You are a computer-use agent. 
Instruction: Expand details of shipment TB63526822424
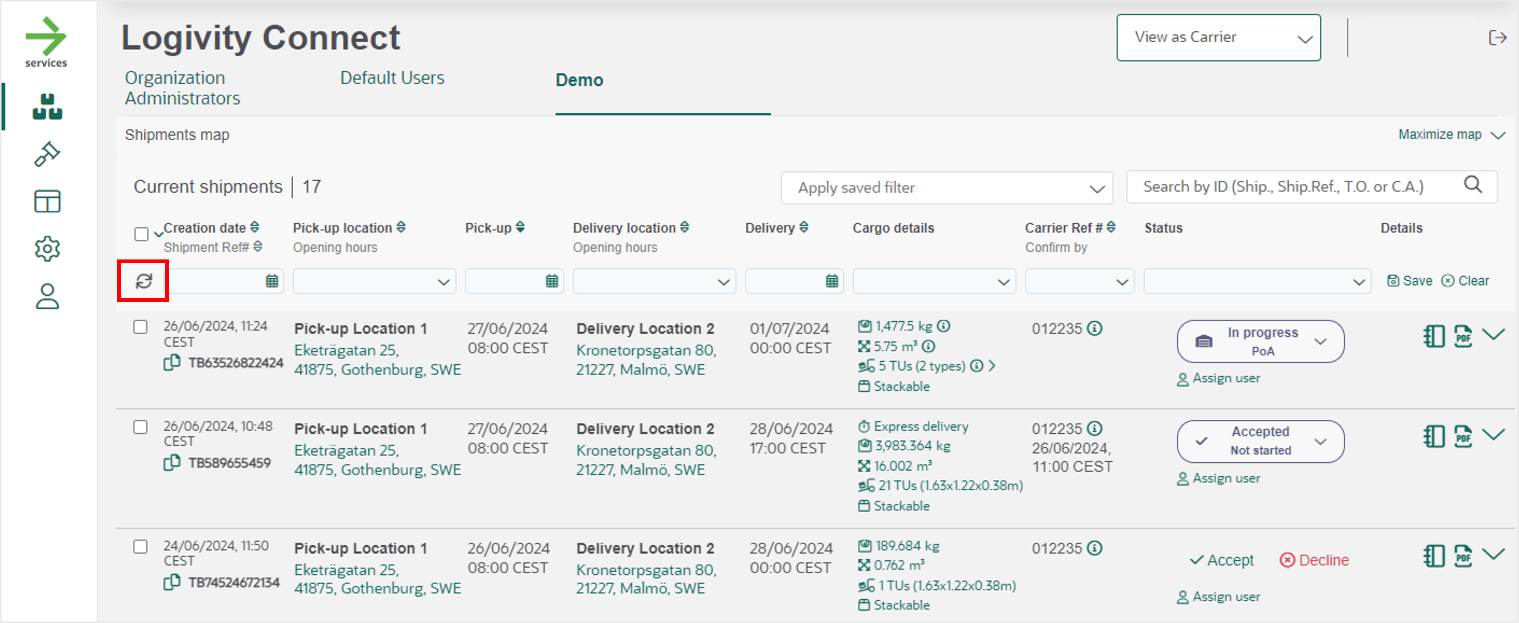coord(1494,335)
